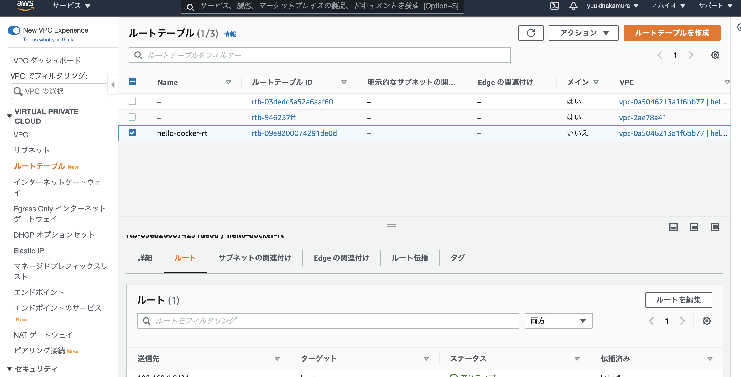Click the ルートテーブルを作成 button

(x=672, y=33)
